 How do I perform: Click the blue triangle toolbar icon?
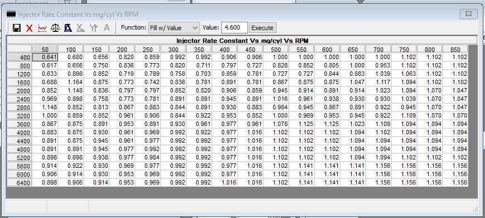tap(68, 28)
